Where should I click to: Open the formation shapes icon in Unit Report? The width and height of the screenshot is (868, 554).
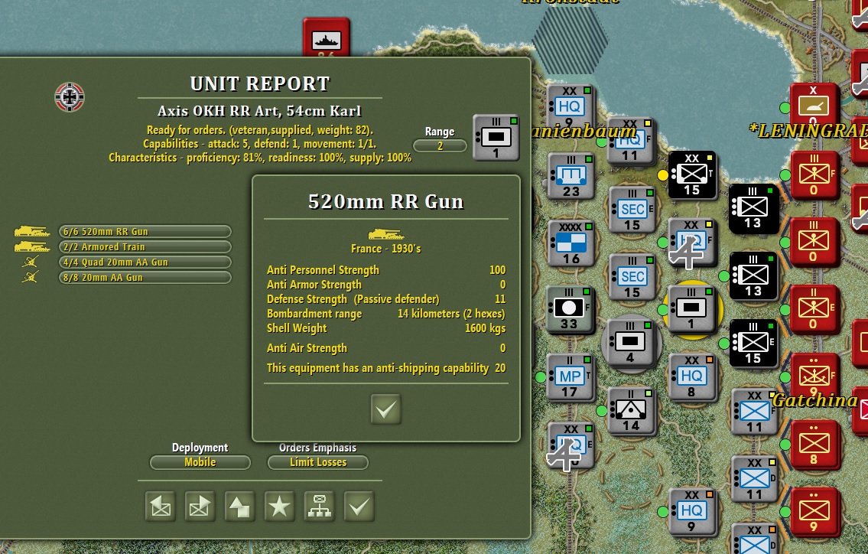click(239, 507)
